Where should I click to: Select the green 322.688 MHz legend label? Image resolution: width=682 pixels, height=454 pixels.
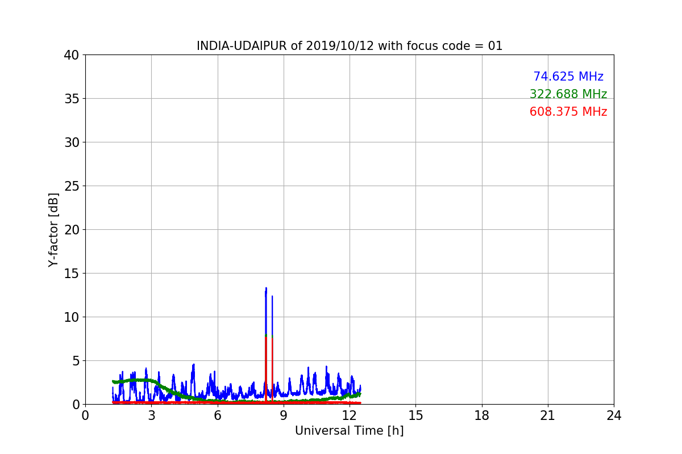[x=568, y=94]
